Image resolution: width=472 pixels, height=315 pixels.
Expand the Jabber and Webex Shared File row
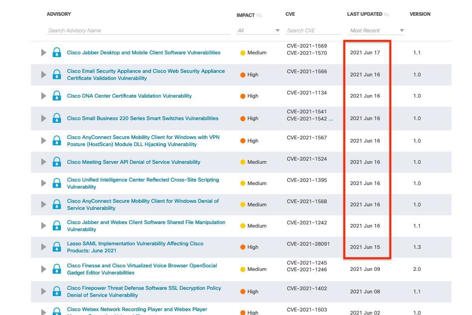[x=44, y=226]
